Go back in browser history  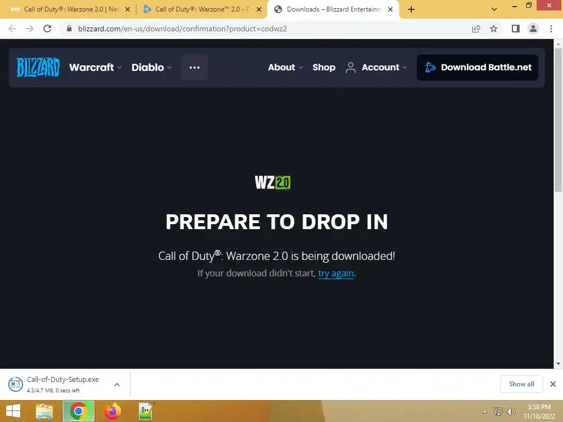tap(12, 29)
